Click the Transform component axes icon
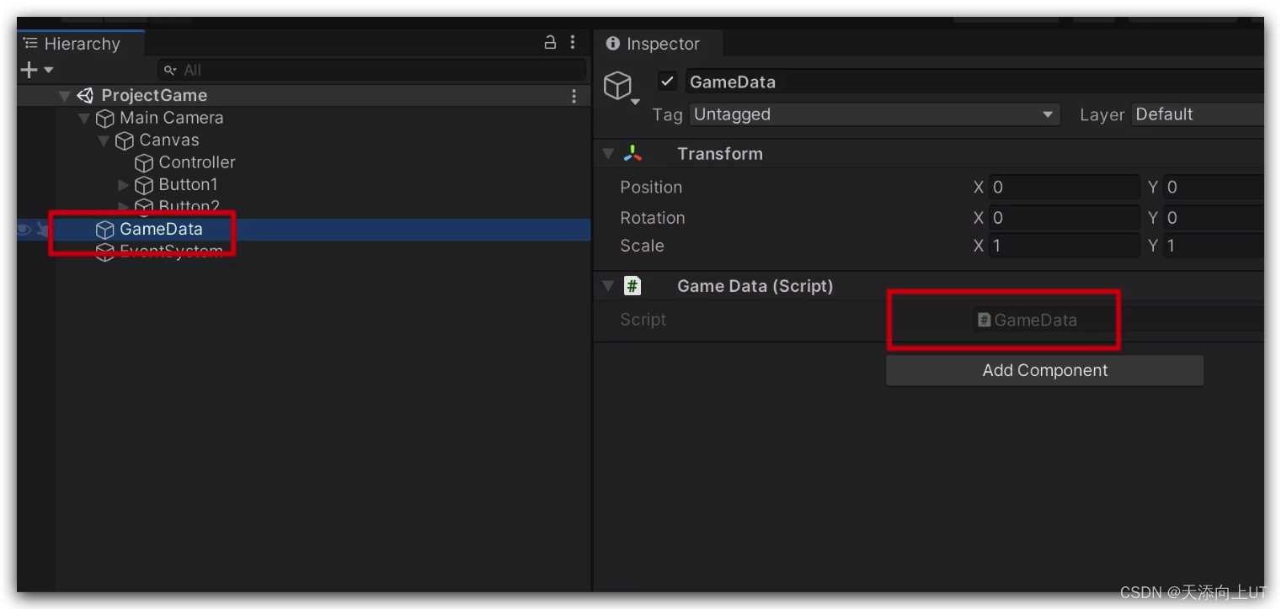1281x609 pixels. point(632,154)
